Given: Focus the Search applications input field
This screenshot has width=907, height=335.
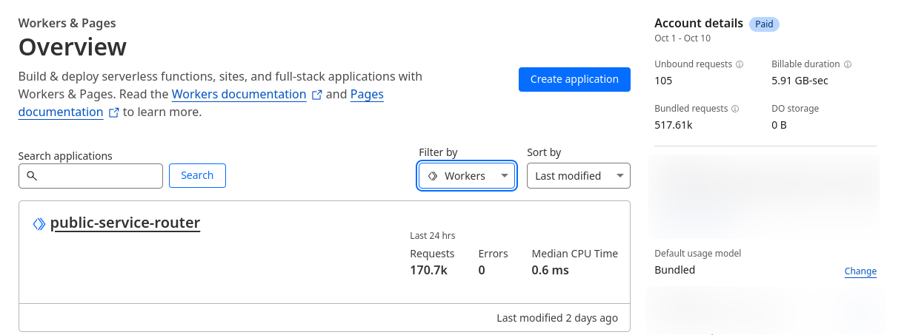Looking at the screenshot, I should click(x=90, y=176).
